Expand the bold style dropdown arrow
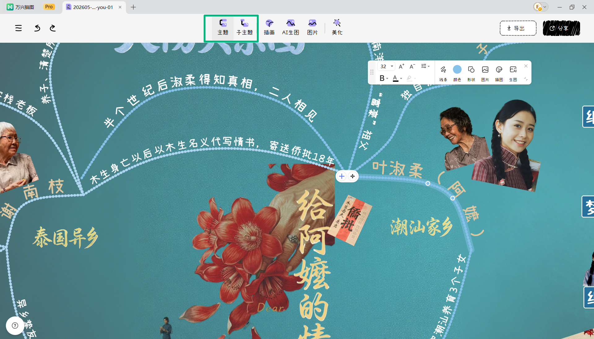The image size is (594, 339). 387,79
